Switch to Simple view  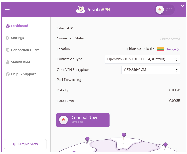(x=25, y=144)
